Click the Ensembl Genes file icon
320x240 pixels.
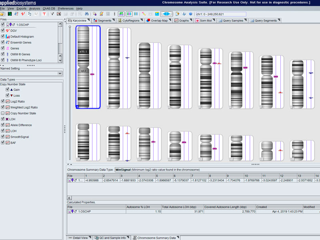pyautogui.click(x=8, y=42)
